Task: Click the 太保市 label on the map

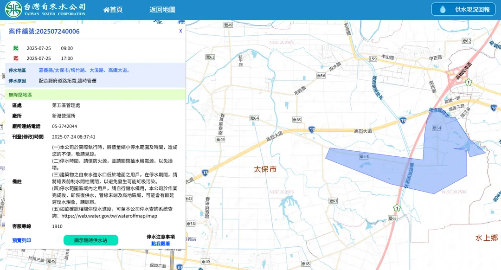Action: (265, 169)
